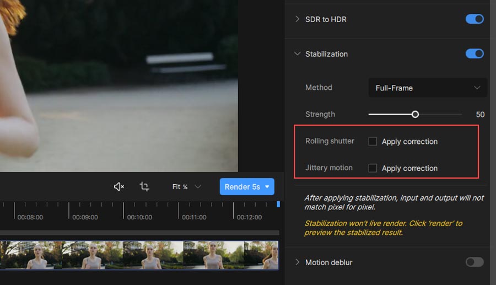Toggle the SDR to HDR switch

point(475,19)
